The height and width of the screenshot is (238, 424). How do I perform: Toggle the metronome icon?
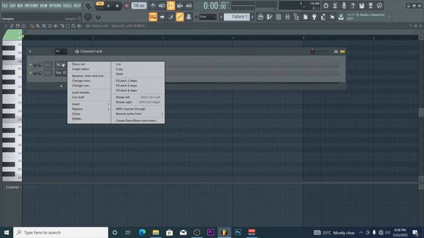pyautogui.click(x=153, y=6)
